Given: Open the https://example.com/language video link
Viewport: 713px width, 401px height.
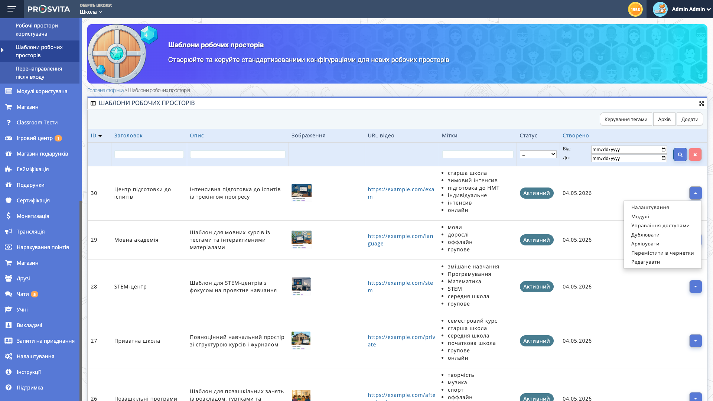Looking at the screenshot, I should point(400,240).
